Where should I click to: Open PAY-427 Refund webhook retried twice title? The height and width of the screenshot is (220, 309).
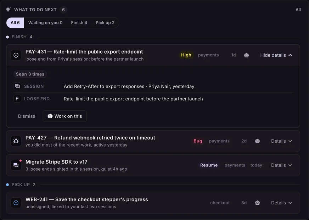pos(90,138)
